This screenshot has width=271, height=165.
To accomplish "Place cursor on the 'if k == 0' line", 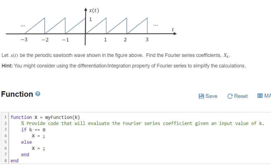I will pos(33,130).
